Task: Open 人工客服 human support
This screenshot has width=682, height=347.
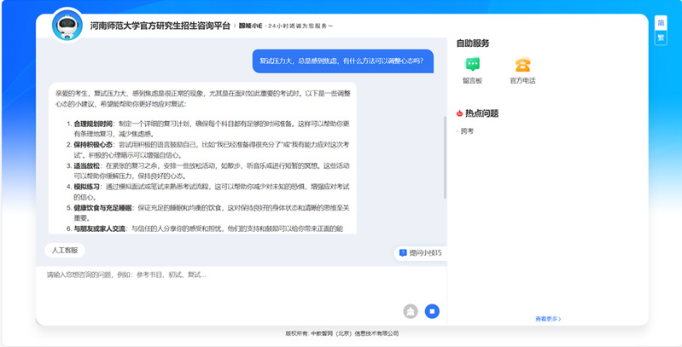Action: 64,251
